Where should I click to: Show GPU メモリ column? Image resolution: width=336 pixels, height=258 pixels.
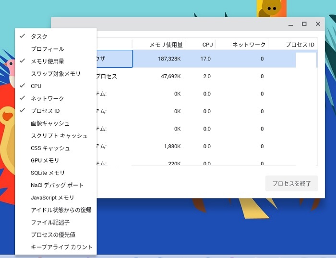coord(45,160)
